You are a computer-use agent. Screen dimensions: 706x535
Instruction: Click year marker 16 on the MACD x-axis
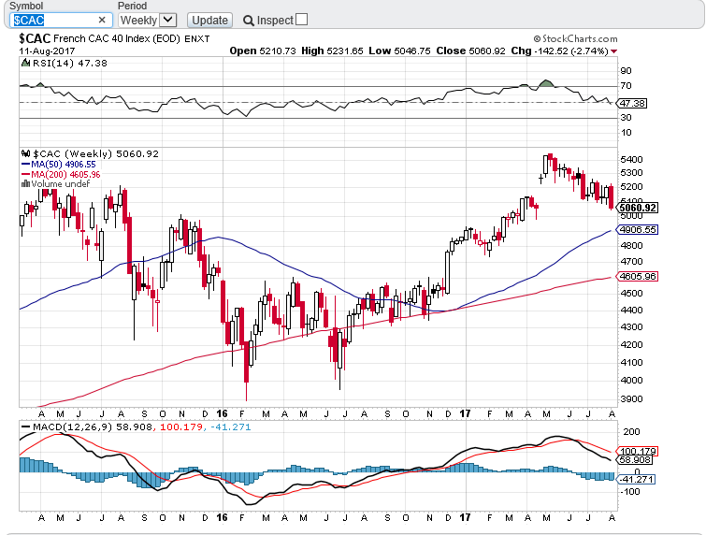[x=222, y=517]
